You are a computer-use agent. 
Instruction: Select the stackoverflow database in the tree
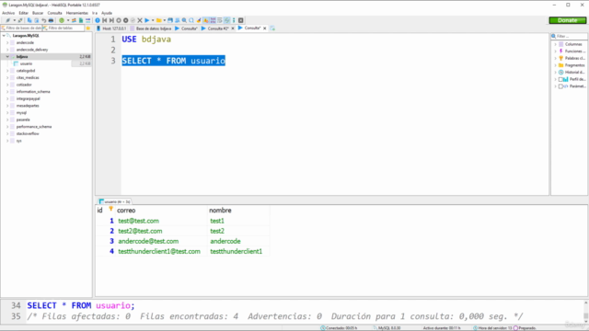[28, 133]
